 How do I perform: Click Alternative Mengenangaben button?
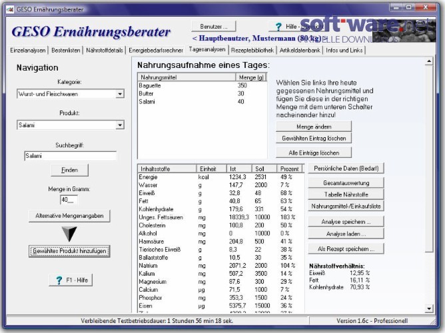point(69,216)
